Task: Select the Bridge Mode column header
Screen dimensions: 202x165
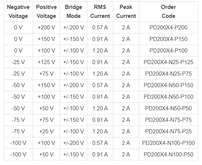Action: click(x=74, y=12)
